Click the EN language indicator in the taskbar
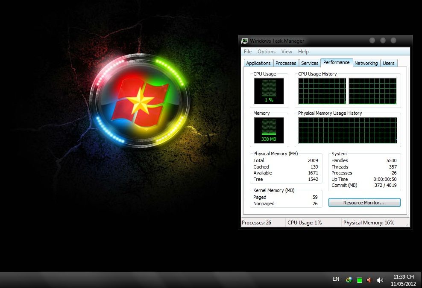 336,279
